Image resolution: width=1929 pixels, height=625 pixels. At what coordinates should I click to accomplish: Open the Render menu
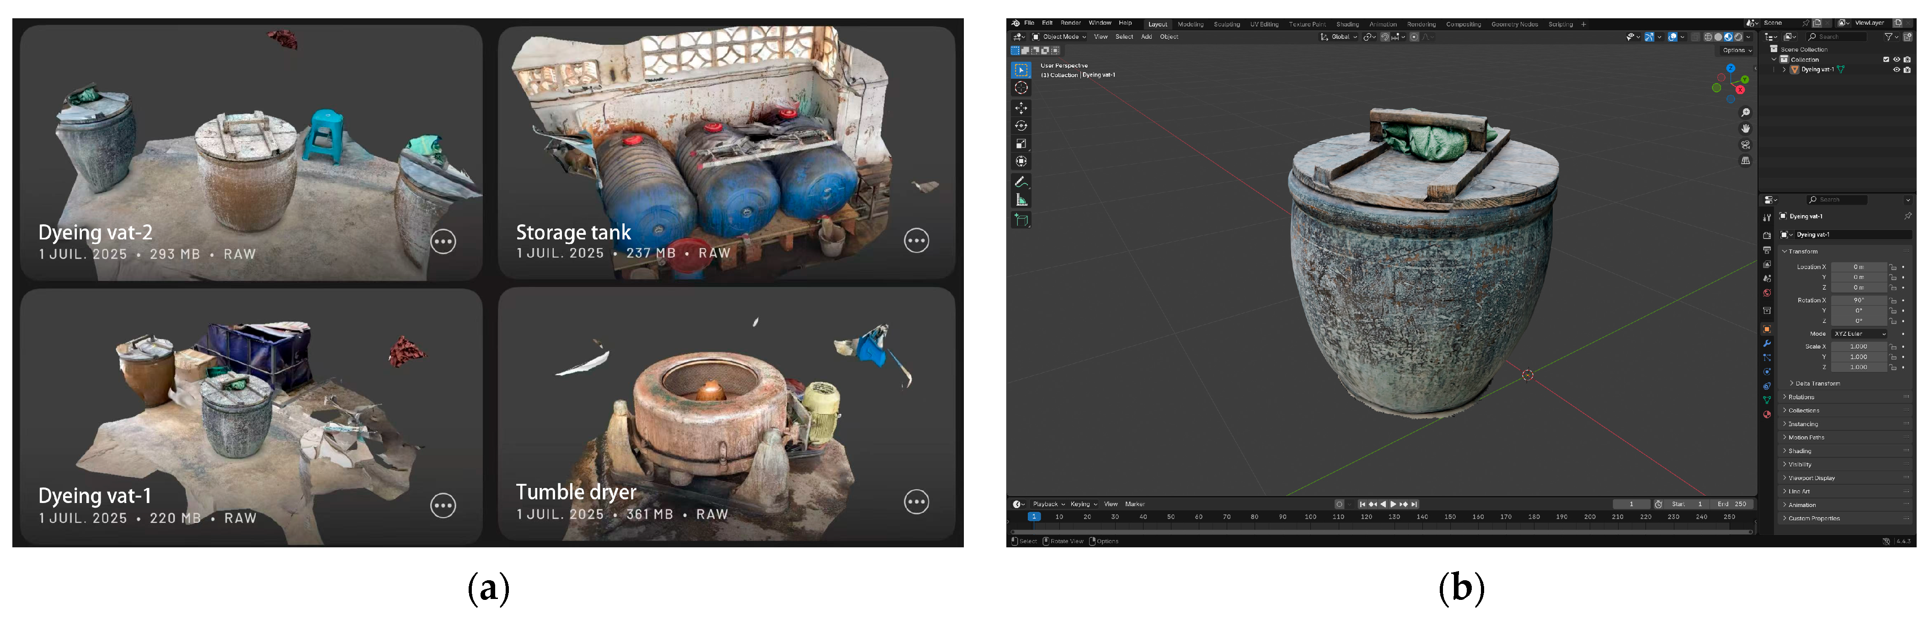click(x=1070, y=23)
